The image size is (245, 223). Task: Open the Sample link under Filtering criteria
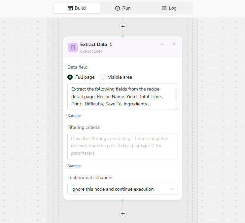74,166
